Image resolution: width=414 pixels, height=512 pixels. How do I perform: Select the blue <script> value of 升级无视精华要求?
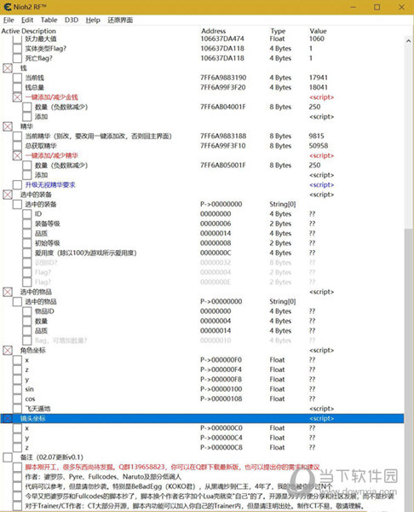point(321,185)
